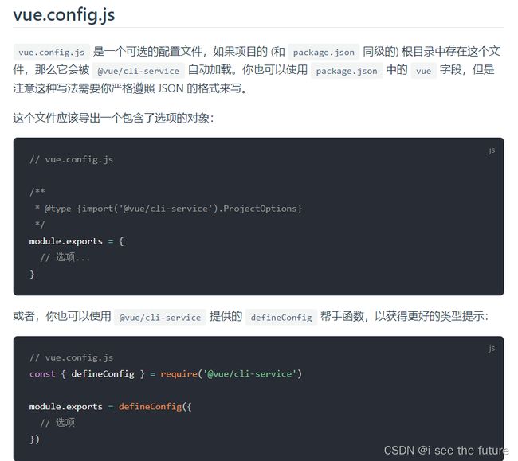Click the vue.config.js page heading
518x461 pixels.
[x=64, y=15]
